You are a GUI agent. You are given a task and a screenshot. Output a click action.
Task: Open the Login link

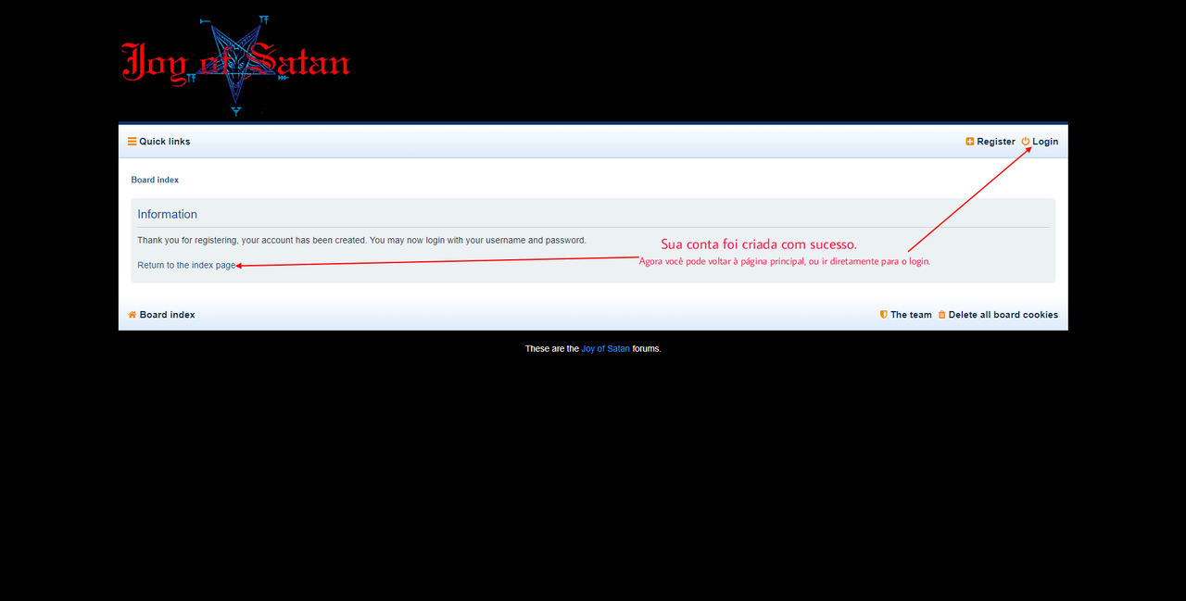[1040, 142]
